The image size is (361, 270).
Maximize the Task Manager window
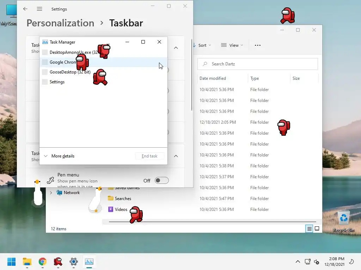click(143, 42)
